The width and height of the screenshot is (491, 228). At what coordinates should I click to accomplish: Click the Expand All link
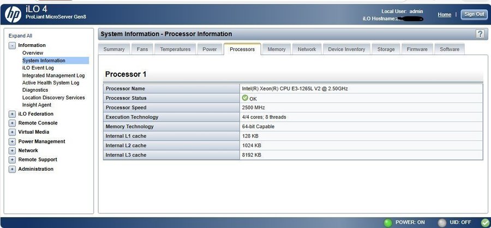(20, 35)
